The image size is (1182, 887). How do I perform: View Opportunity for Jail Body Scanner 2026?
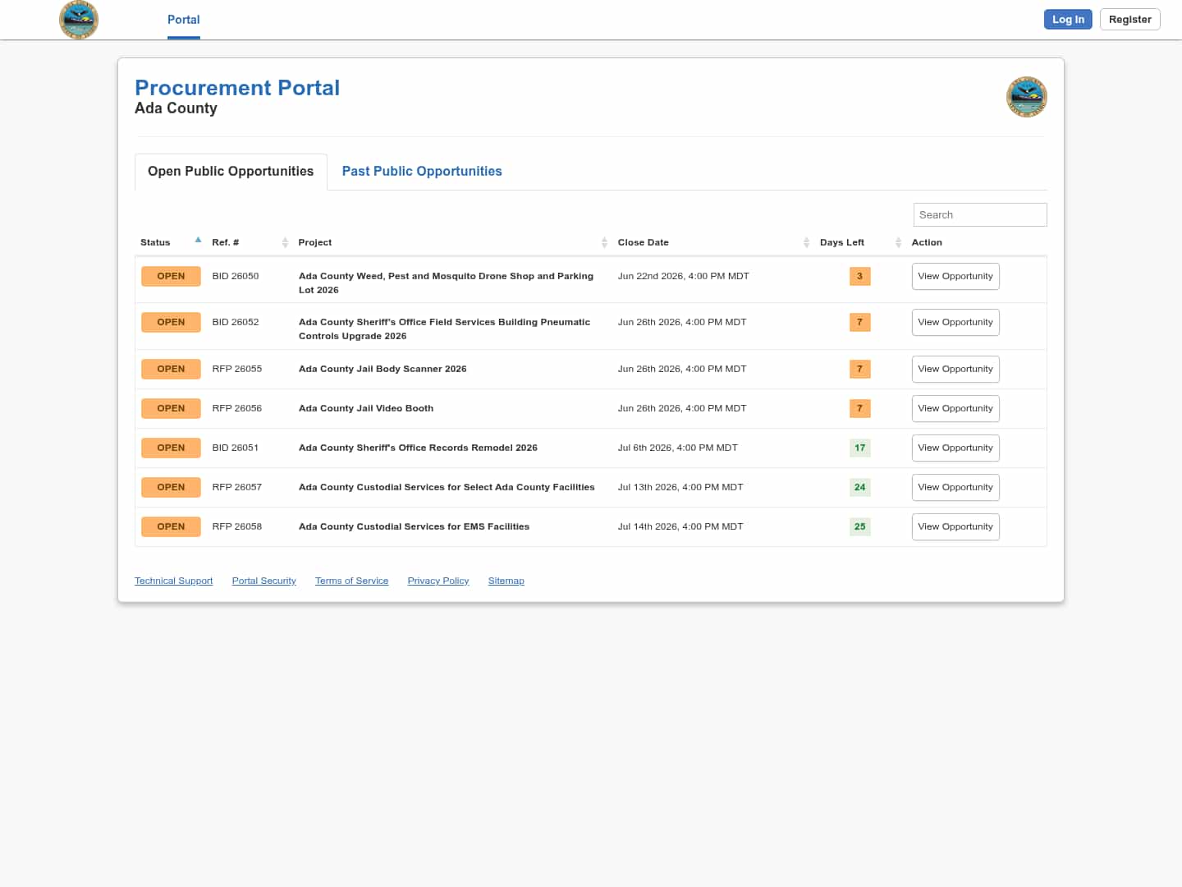[955, 369]
